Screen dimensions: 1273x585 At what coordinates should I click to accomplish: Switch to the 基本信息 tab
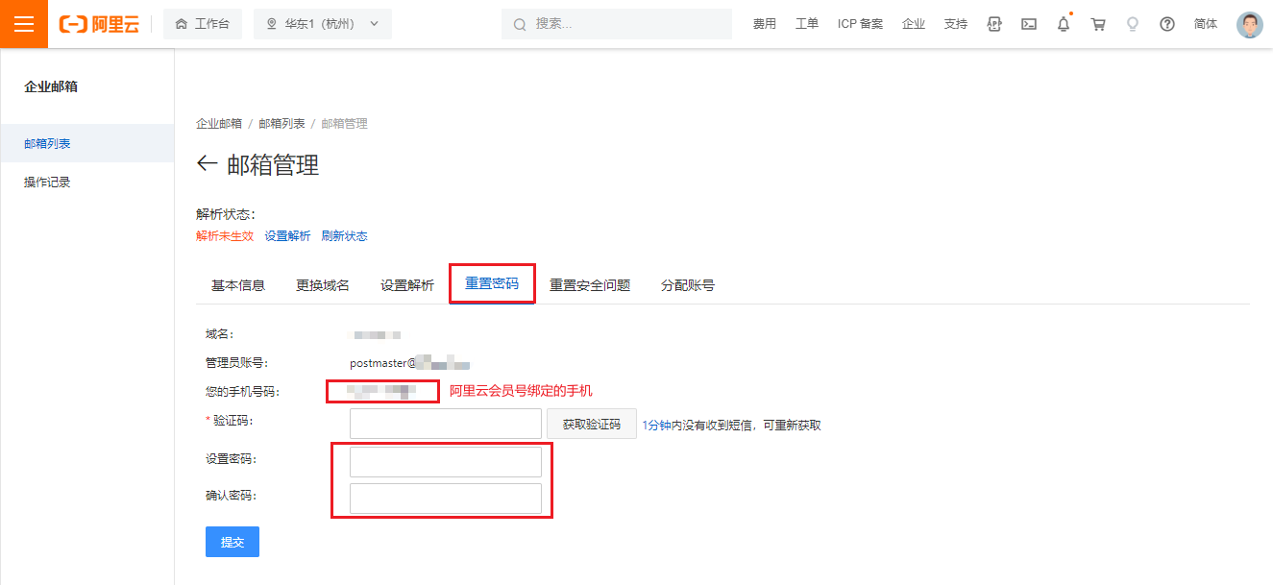tap(238, 285)
